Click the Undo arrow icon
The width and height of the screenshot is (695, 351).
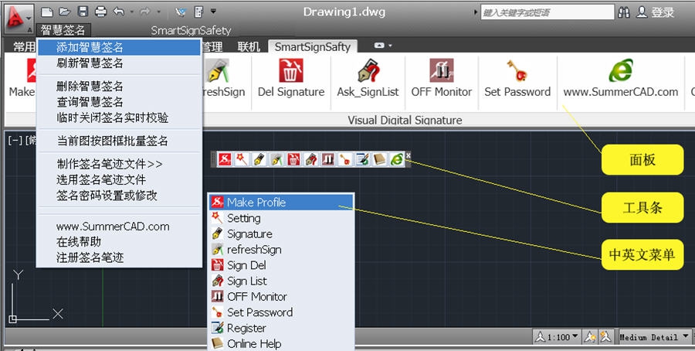[118, 12]
